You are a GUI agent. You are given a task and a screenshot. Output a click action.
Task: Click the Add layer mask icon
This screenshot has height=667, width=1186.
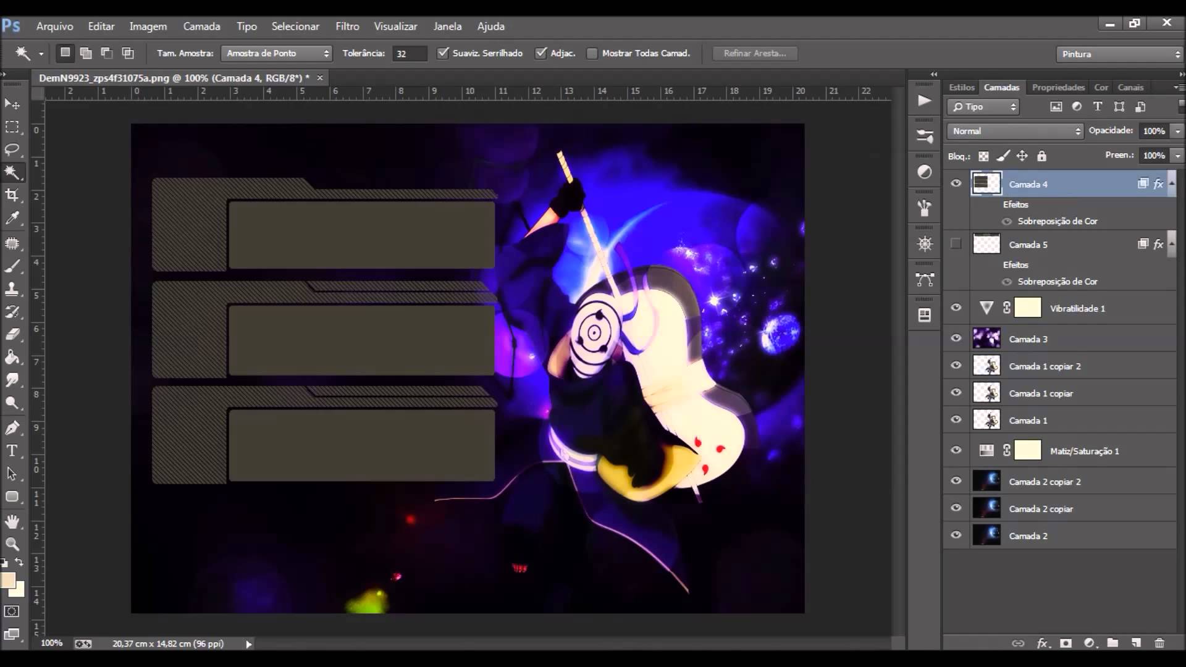(x=1066, y=643)
